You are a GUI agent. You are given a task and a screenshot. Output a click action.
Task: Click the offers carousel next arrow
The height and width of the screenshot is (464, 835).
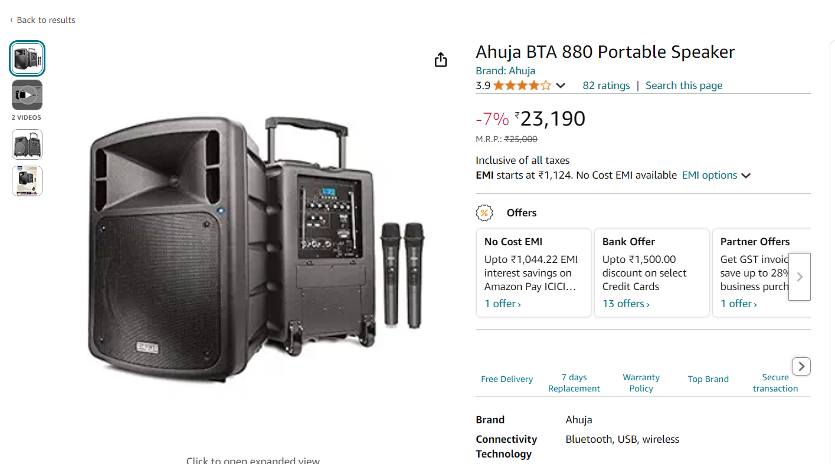800,277
